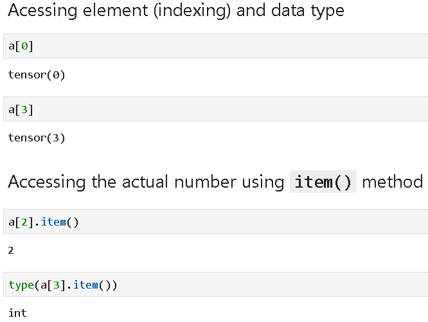Viewport: 428px width, 322px height.
Task: Click the highlighted item() code in heading
Action: 323,182
